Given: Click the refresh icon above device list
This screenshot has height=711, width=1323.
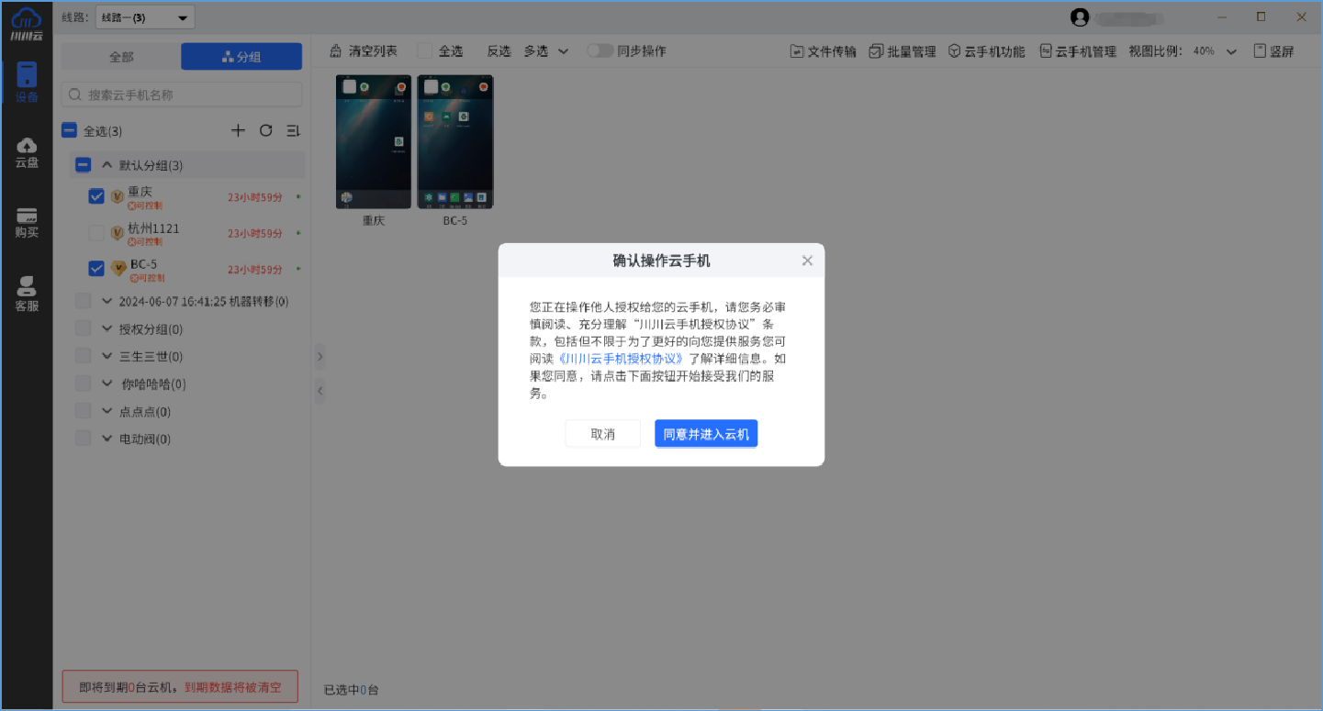Looking at the screenshot, I should coord(265,129).
